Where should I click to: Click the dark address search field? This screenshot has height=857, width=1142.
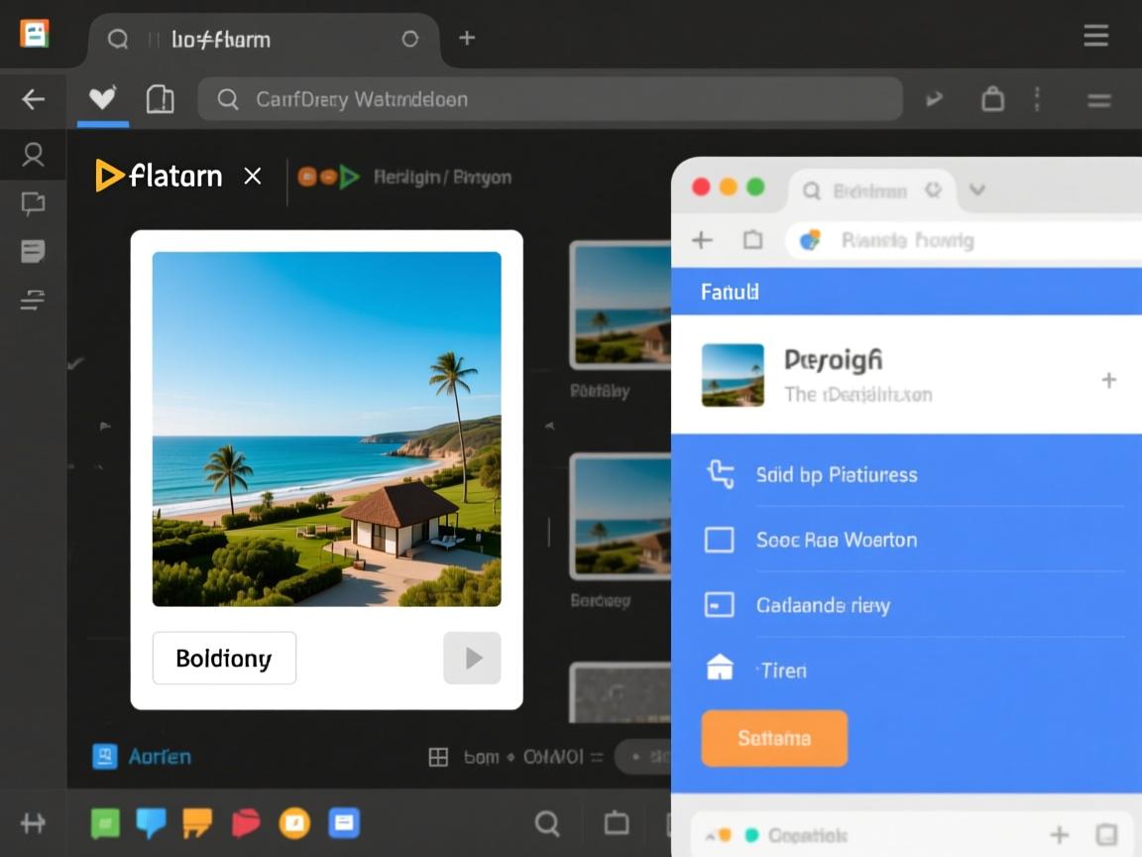coord(550,99)
